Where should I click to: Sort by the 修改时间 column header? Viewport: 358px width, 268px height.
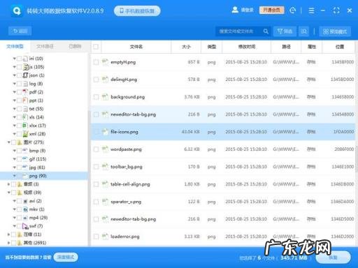(247, 47)
